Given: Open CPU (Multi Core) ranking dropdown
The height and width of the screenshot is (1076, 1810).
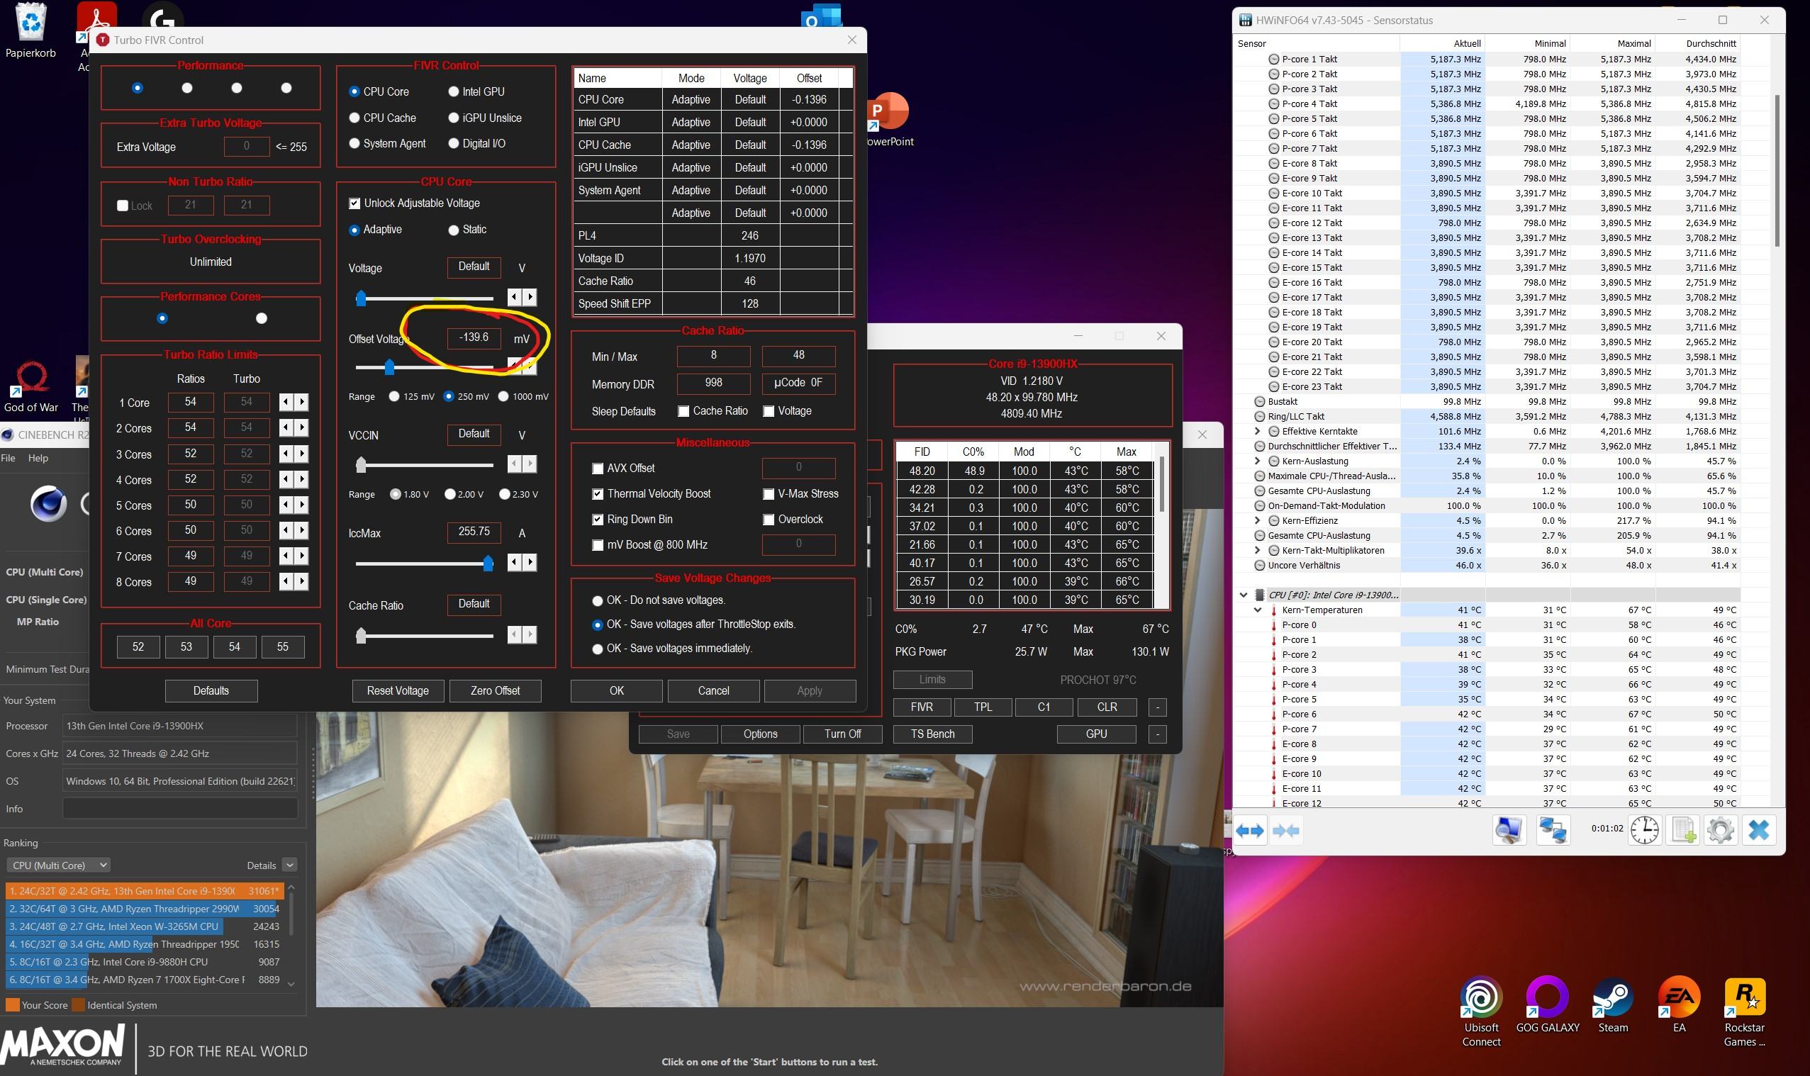Looking at the screenshot, I should pyautogui.click(x=58, y=865).
